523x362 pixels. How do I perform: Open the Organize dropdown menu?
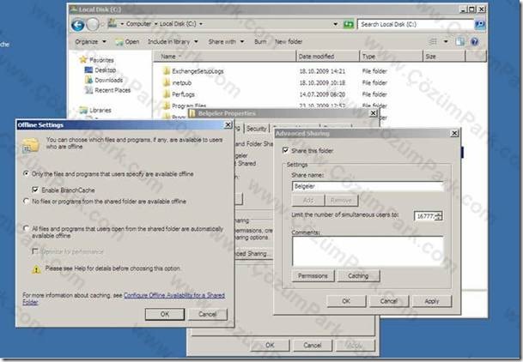click(x=90, y=42)
